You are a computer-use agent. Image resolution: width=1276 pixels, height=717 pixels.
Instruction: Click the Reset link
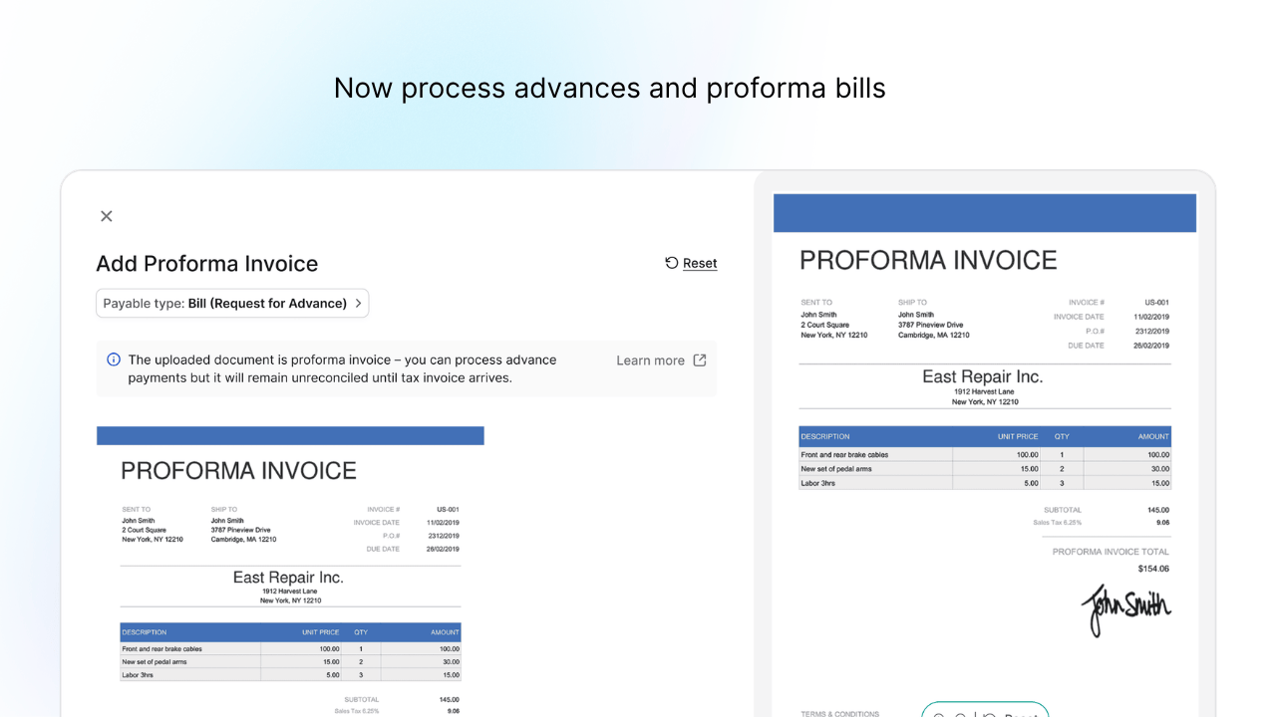700,262
